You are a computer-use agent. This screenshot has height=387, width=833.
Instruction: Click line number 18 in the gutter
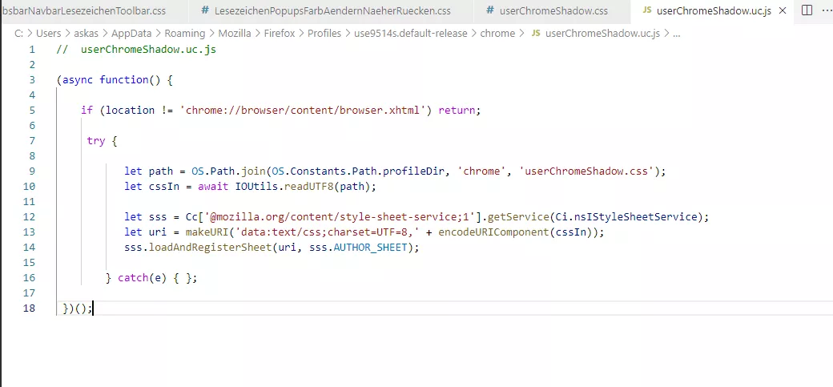pos(29,308)
